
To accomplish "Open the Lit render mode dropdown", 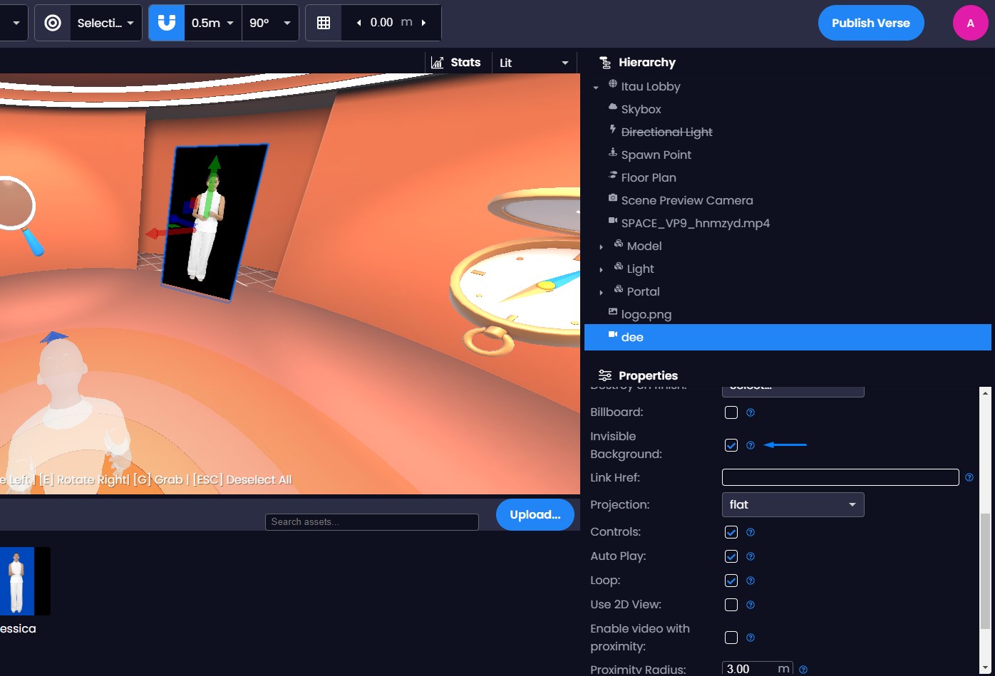I will [x=535, y=63].
